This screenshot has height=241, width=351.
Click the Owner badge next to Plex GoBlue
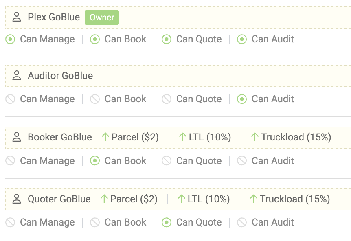point(101,18)
